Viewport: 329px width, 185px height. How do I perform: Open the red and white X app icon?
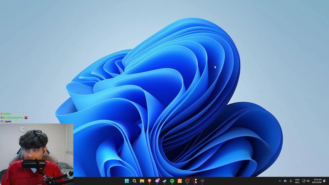(x=195, y=181)
